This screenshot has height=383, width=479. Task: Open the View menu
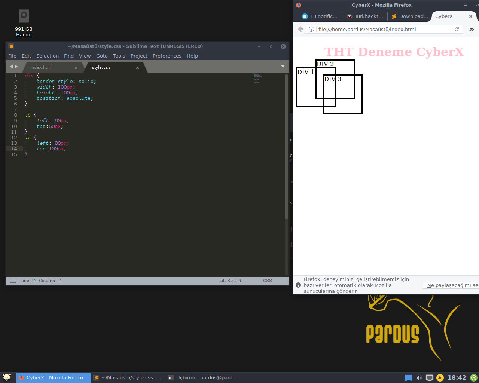pos(85,56)
